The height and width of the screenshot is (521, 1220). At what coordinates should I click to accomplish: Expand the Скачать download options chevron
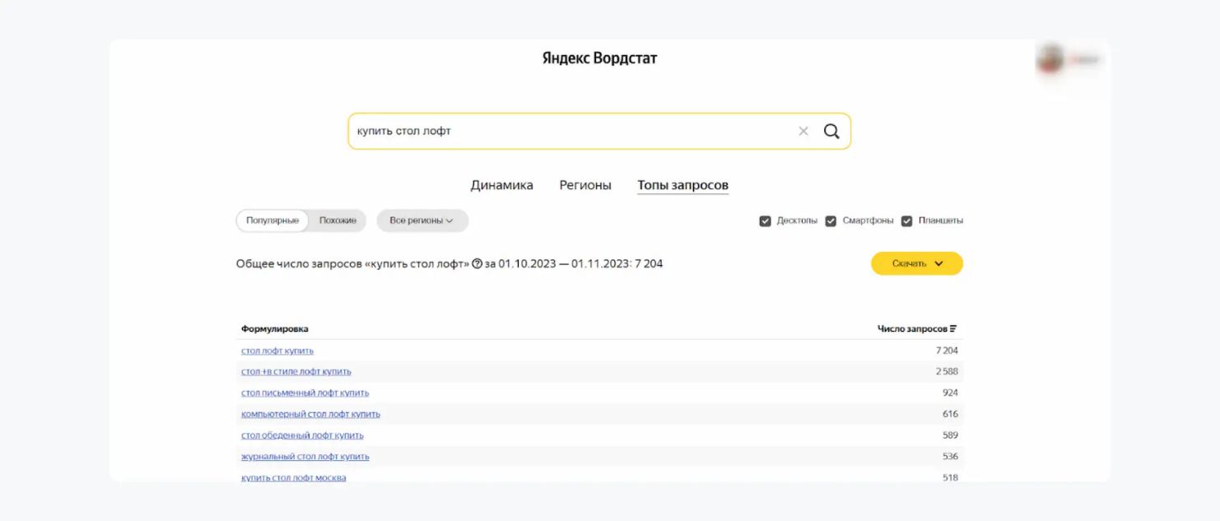pos(937,263)
